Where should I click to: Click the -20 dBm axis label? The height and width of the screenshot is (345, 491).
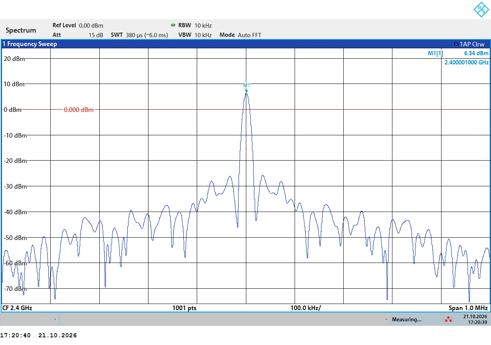coord(15,161)
